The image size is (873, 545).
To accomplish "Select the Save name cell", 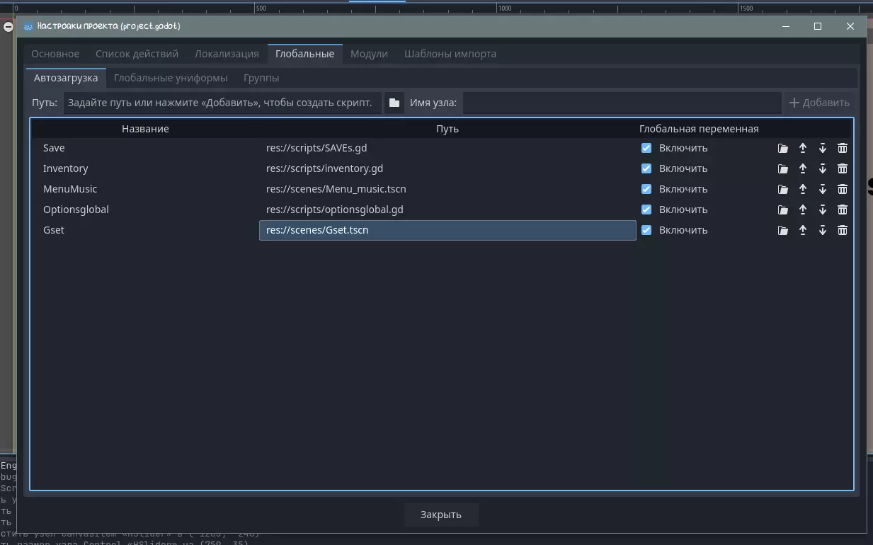I will [145, 148].
